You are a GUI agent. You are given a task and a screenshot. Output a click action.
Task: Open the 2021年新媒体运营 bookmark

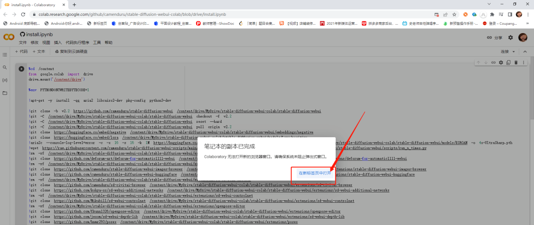[339, 24]
